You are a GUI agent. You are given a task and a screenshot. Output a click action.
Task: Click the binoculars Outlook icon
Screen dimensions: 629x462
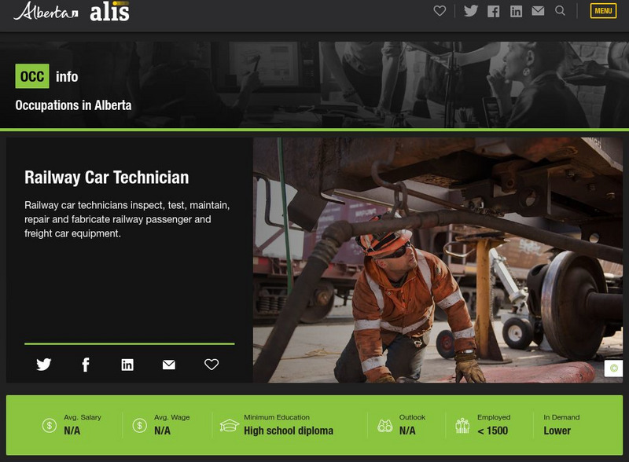pos(383,424)
